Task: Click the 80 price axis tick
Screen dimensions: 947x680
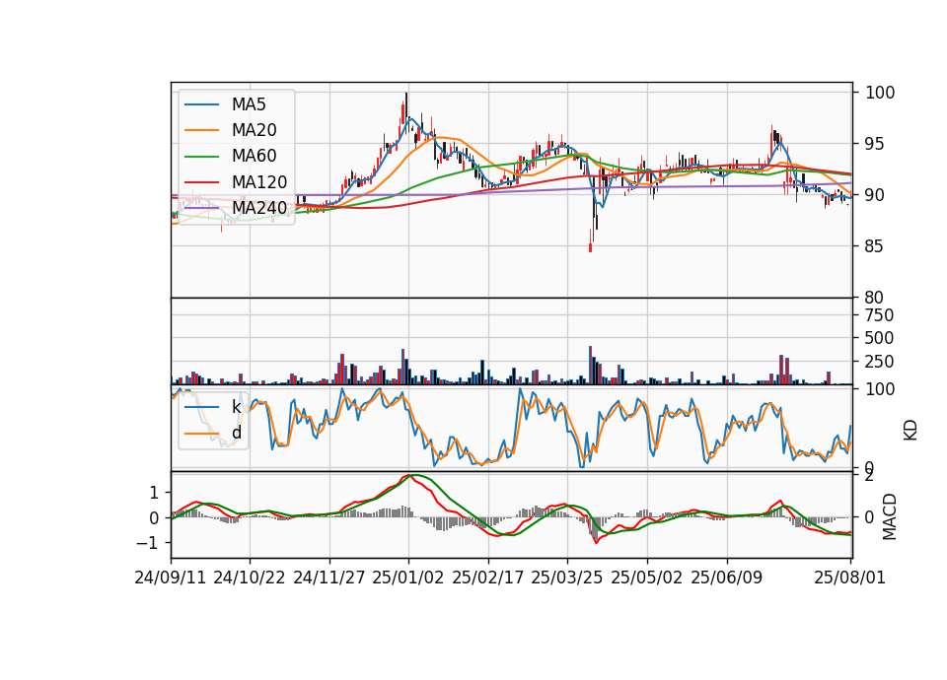Action: click(x=875, y=298)
